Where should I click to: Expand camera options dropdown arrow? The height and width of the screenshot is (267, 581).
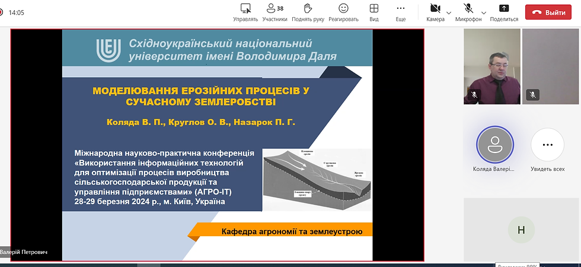(449, 12)
